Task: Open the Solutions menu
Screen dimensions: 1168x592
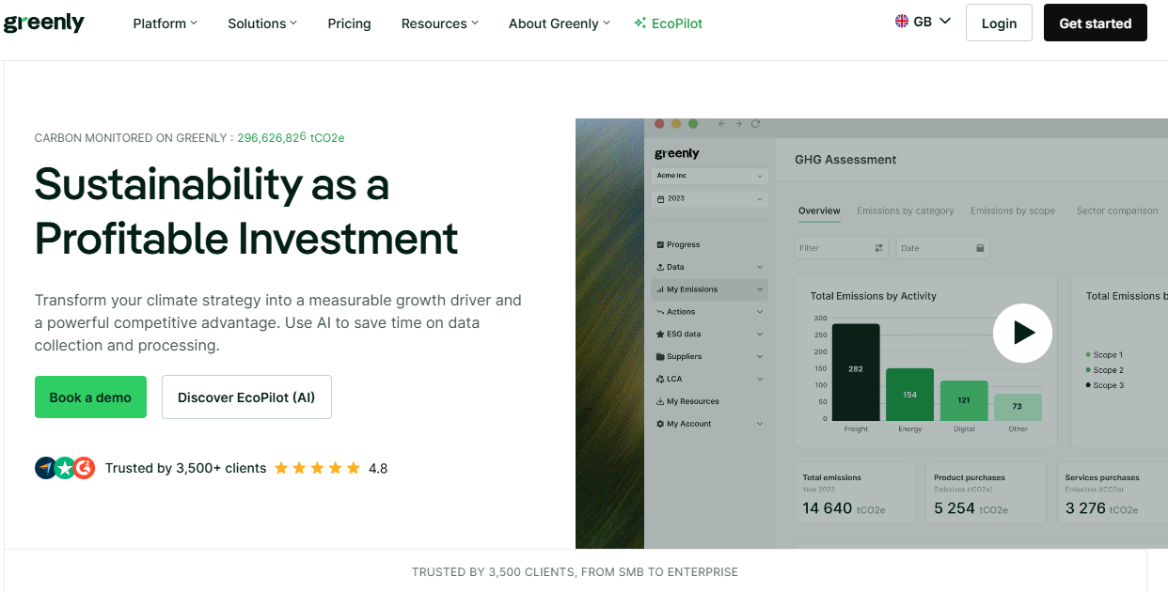Action: (262, 23)
